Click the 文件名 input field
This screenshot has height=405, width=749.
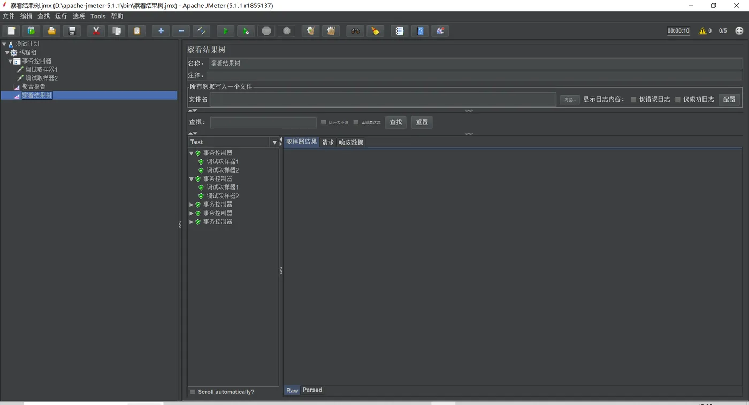383,99
